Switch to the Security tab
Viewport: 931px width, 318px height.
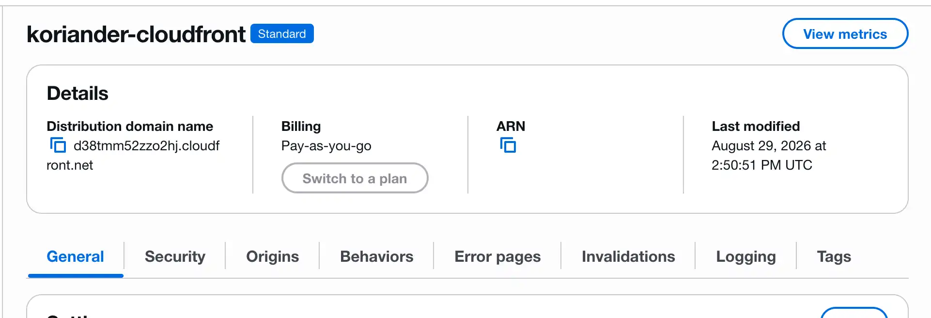pos(175,256)
